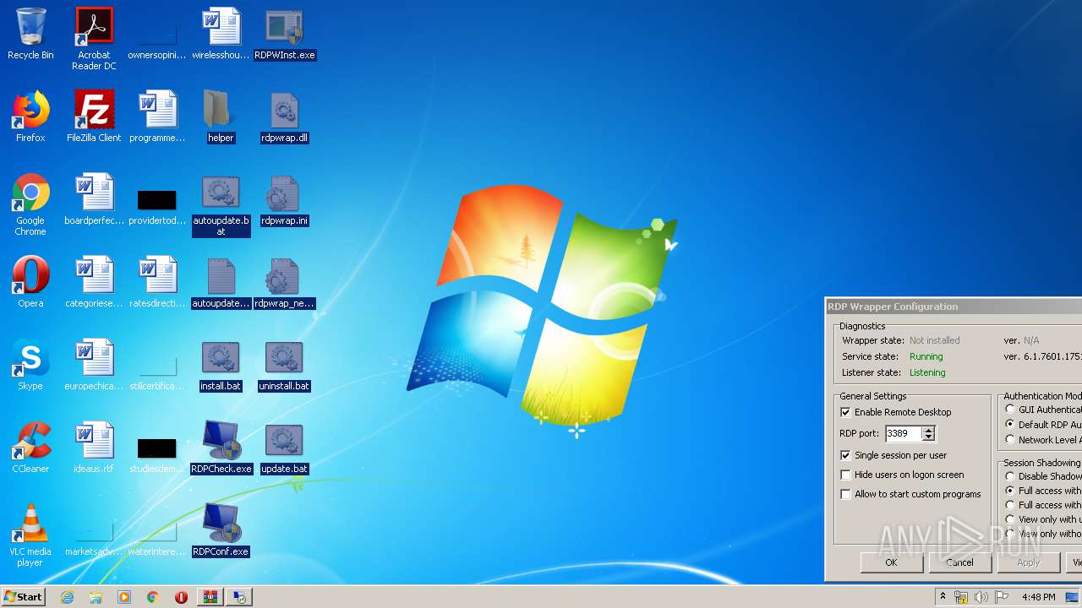Image resolution: width=1082 pixels, height=608 pixels.
Task: Open the Windows Start menu
Action: pyautogui.click(x=24, y=597)
